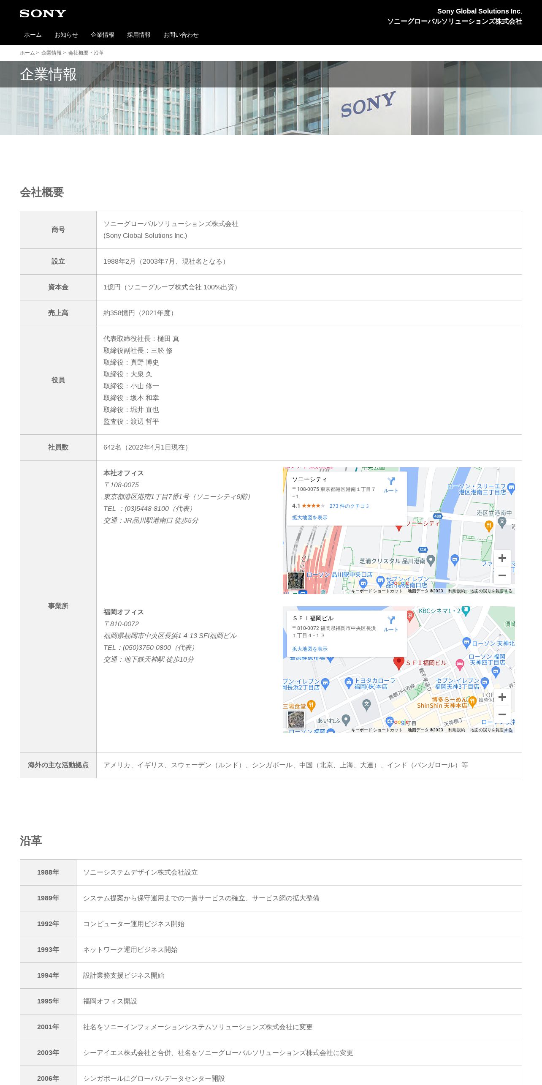Viewport: 542px width, 1085px height.
Task: Open the お問い合わせ menu item
Action: (x=181, y=35)
